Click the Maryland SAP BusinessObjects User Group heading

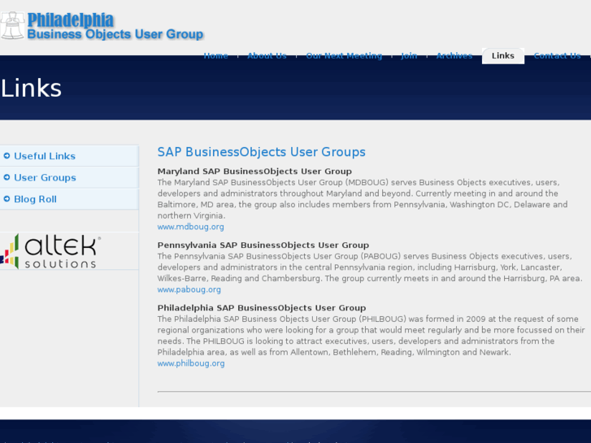tap(254, 172)
